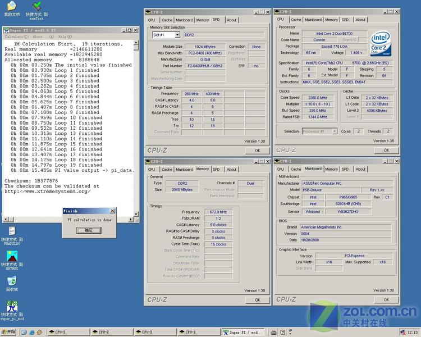Open Cache tab in the Processor window

(x=296, y=20)
